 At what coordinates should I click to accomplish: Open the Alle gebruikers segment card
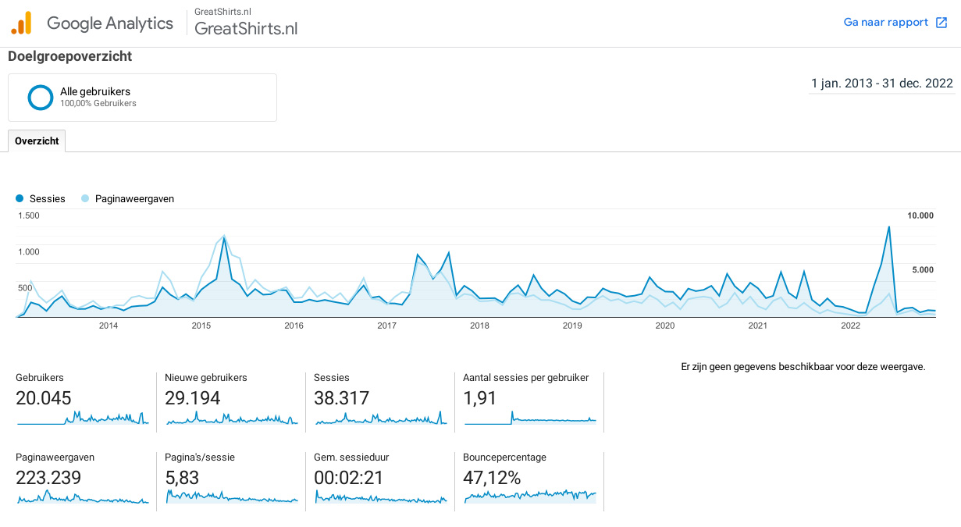point(142,98)
